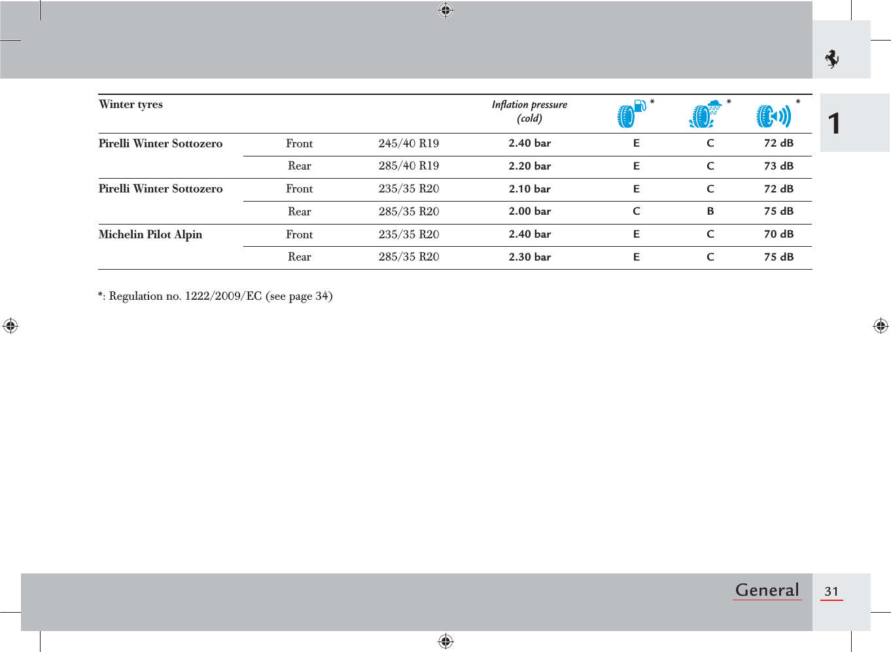
Task: Click the Ferrari prancing horse logo
Action: 832,59
